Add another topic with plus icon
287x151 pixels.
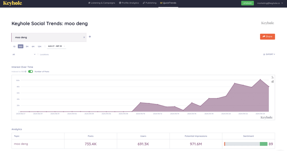pos(90,37)
